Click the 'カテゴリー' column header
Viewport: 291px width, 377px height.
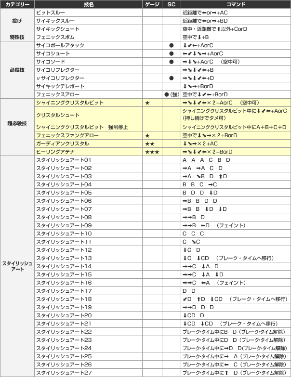point(17,4)
